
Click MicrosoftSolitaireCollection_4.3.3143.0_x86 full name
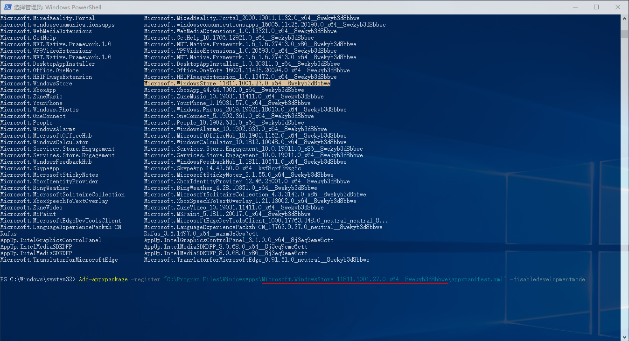point(255,195)
